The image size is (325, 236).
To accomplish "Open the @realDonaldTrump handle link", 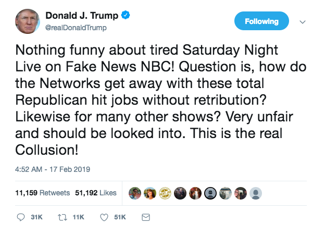I will click(76, 27).
